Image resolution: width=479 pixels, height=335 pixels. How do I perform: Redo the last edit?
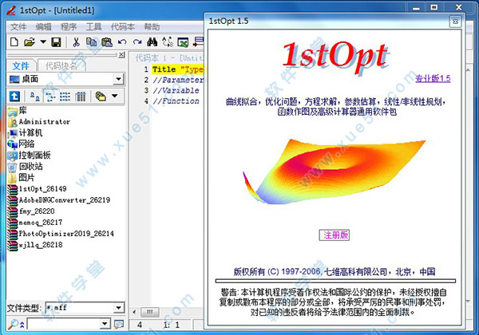(x=137, y=42)
